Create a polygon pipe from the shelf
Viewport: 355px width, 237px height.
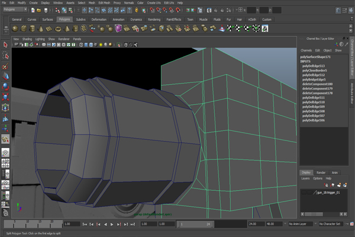75,28
